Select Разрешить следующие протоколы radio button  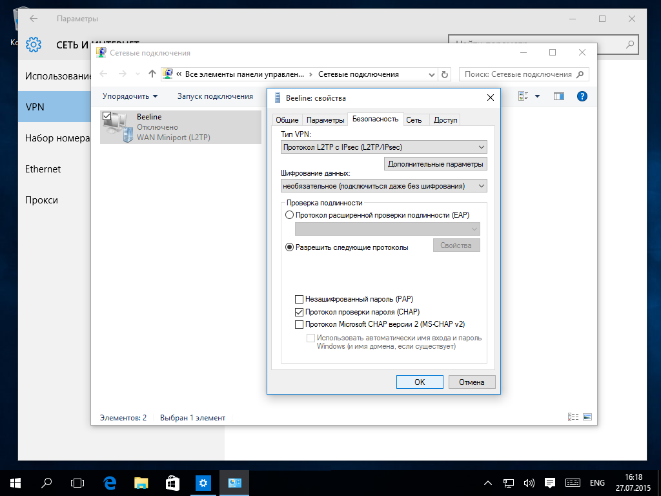[289, 247]
